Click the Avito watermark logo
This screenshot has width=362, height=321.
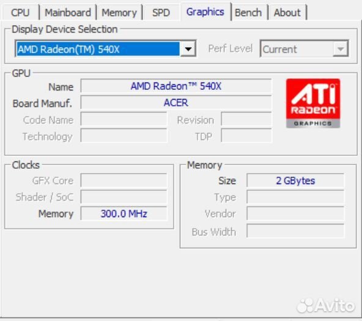(326, 306)
